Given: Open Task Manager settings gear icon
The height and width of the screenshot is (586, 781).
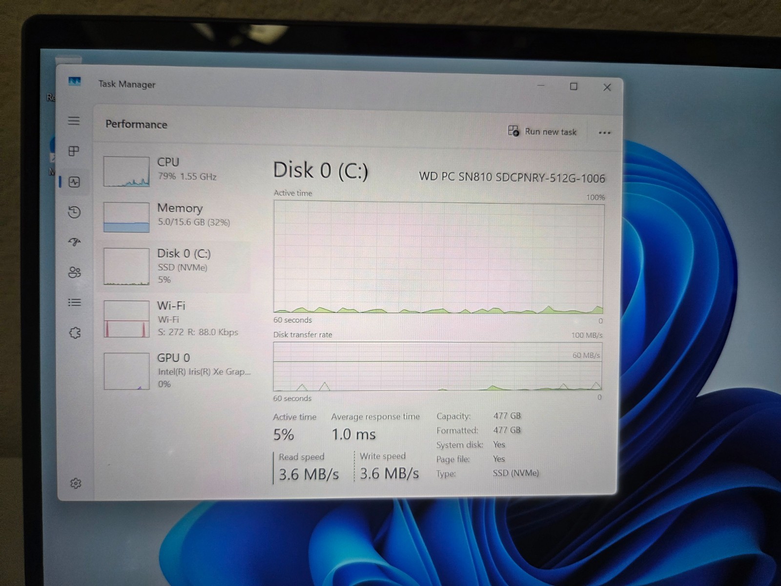Looking at the screenshot, I should (76, 483).
